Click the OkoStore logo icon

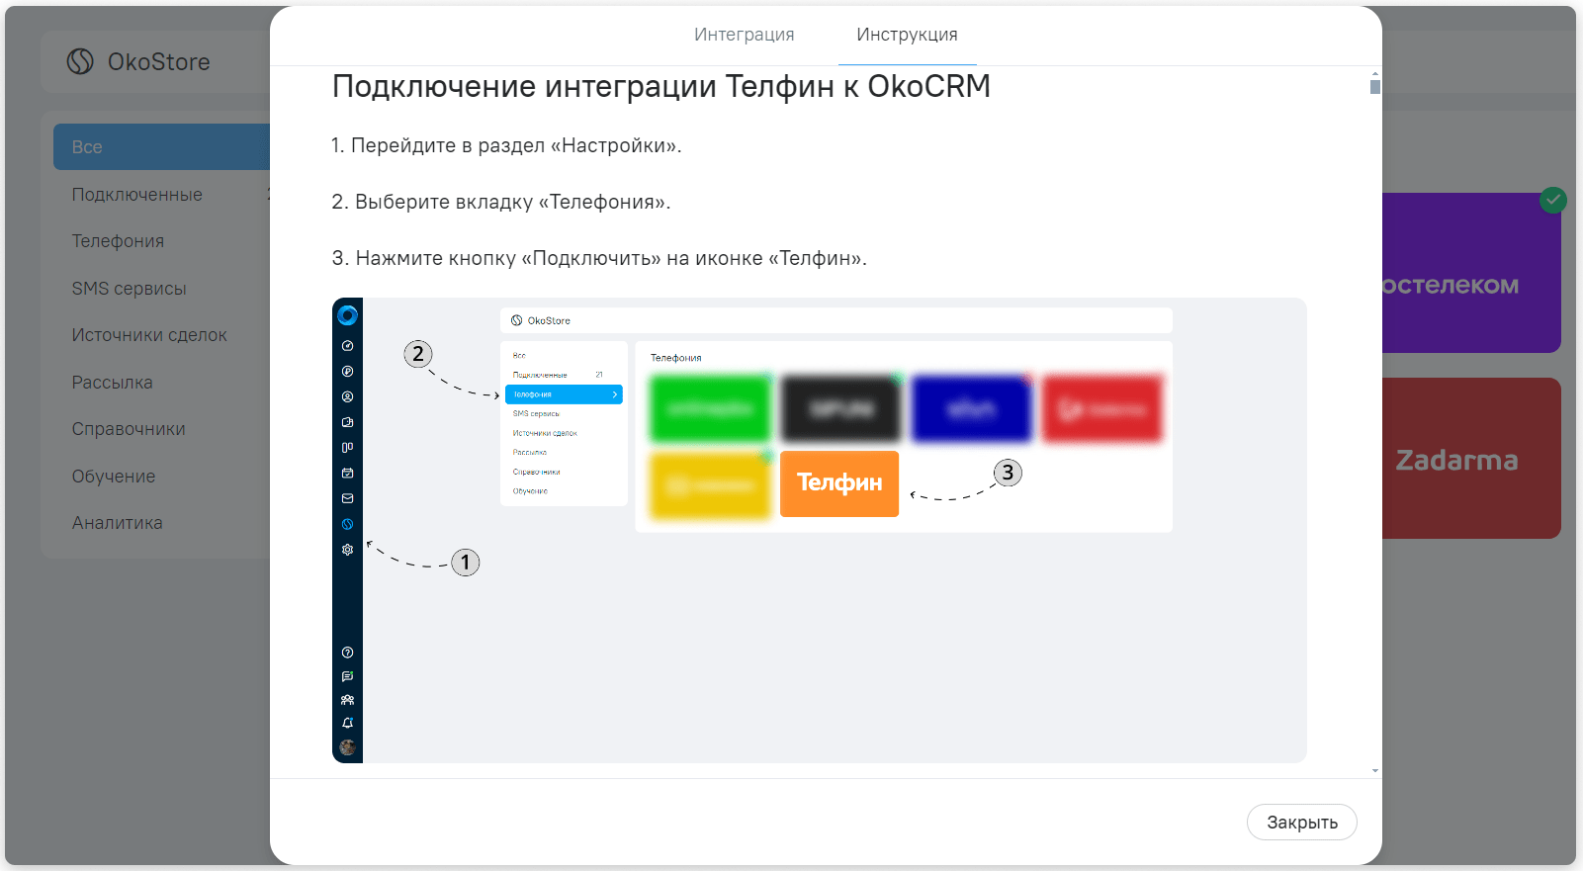[80, 61]
